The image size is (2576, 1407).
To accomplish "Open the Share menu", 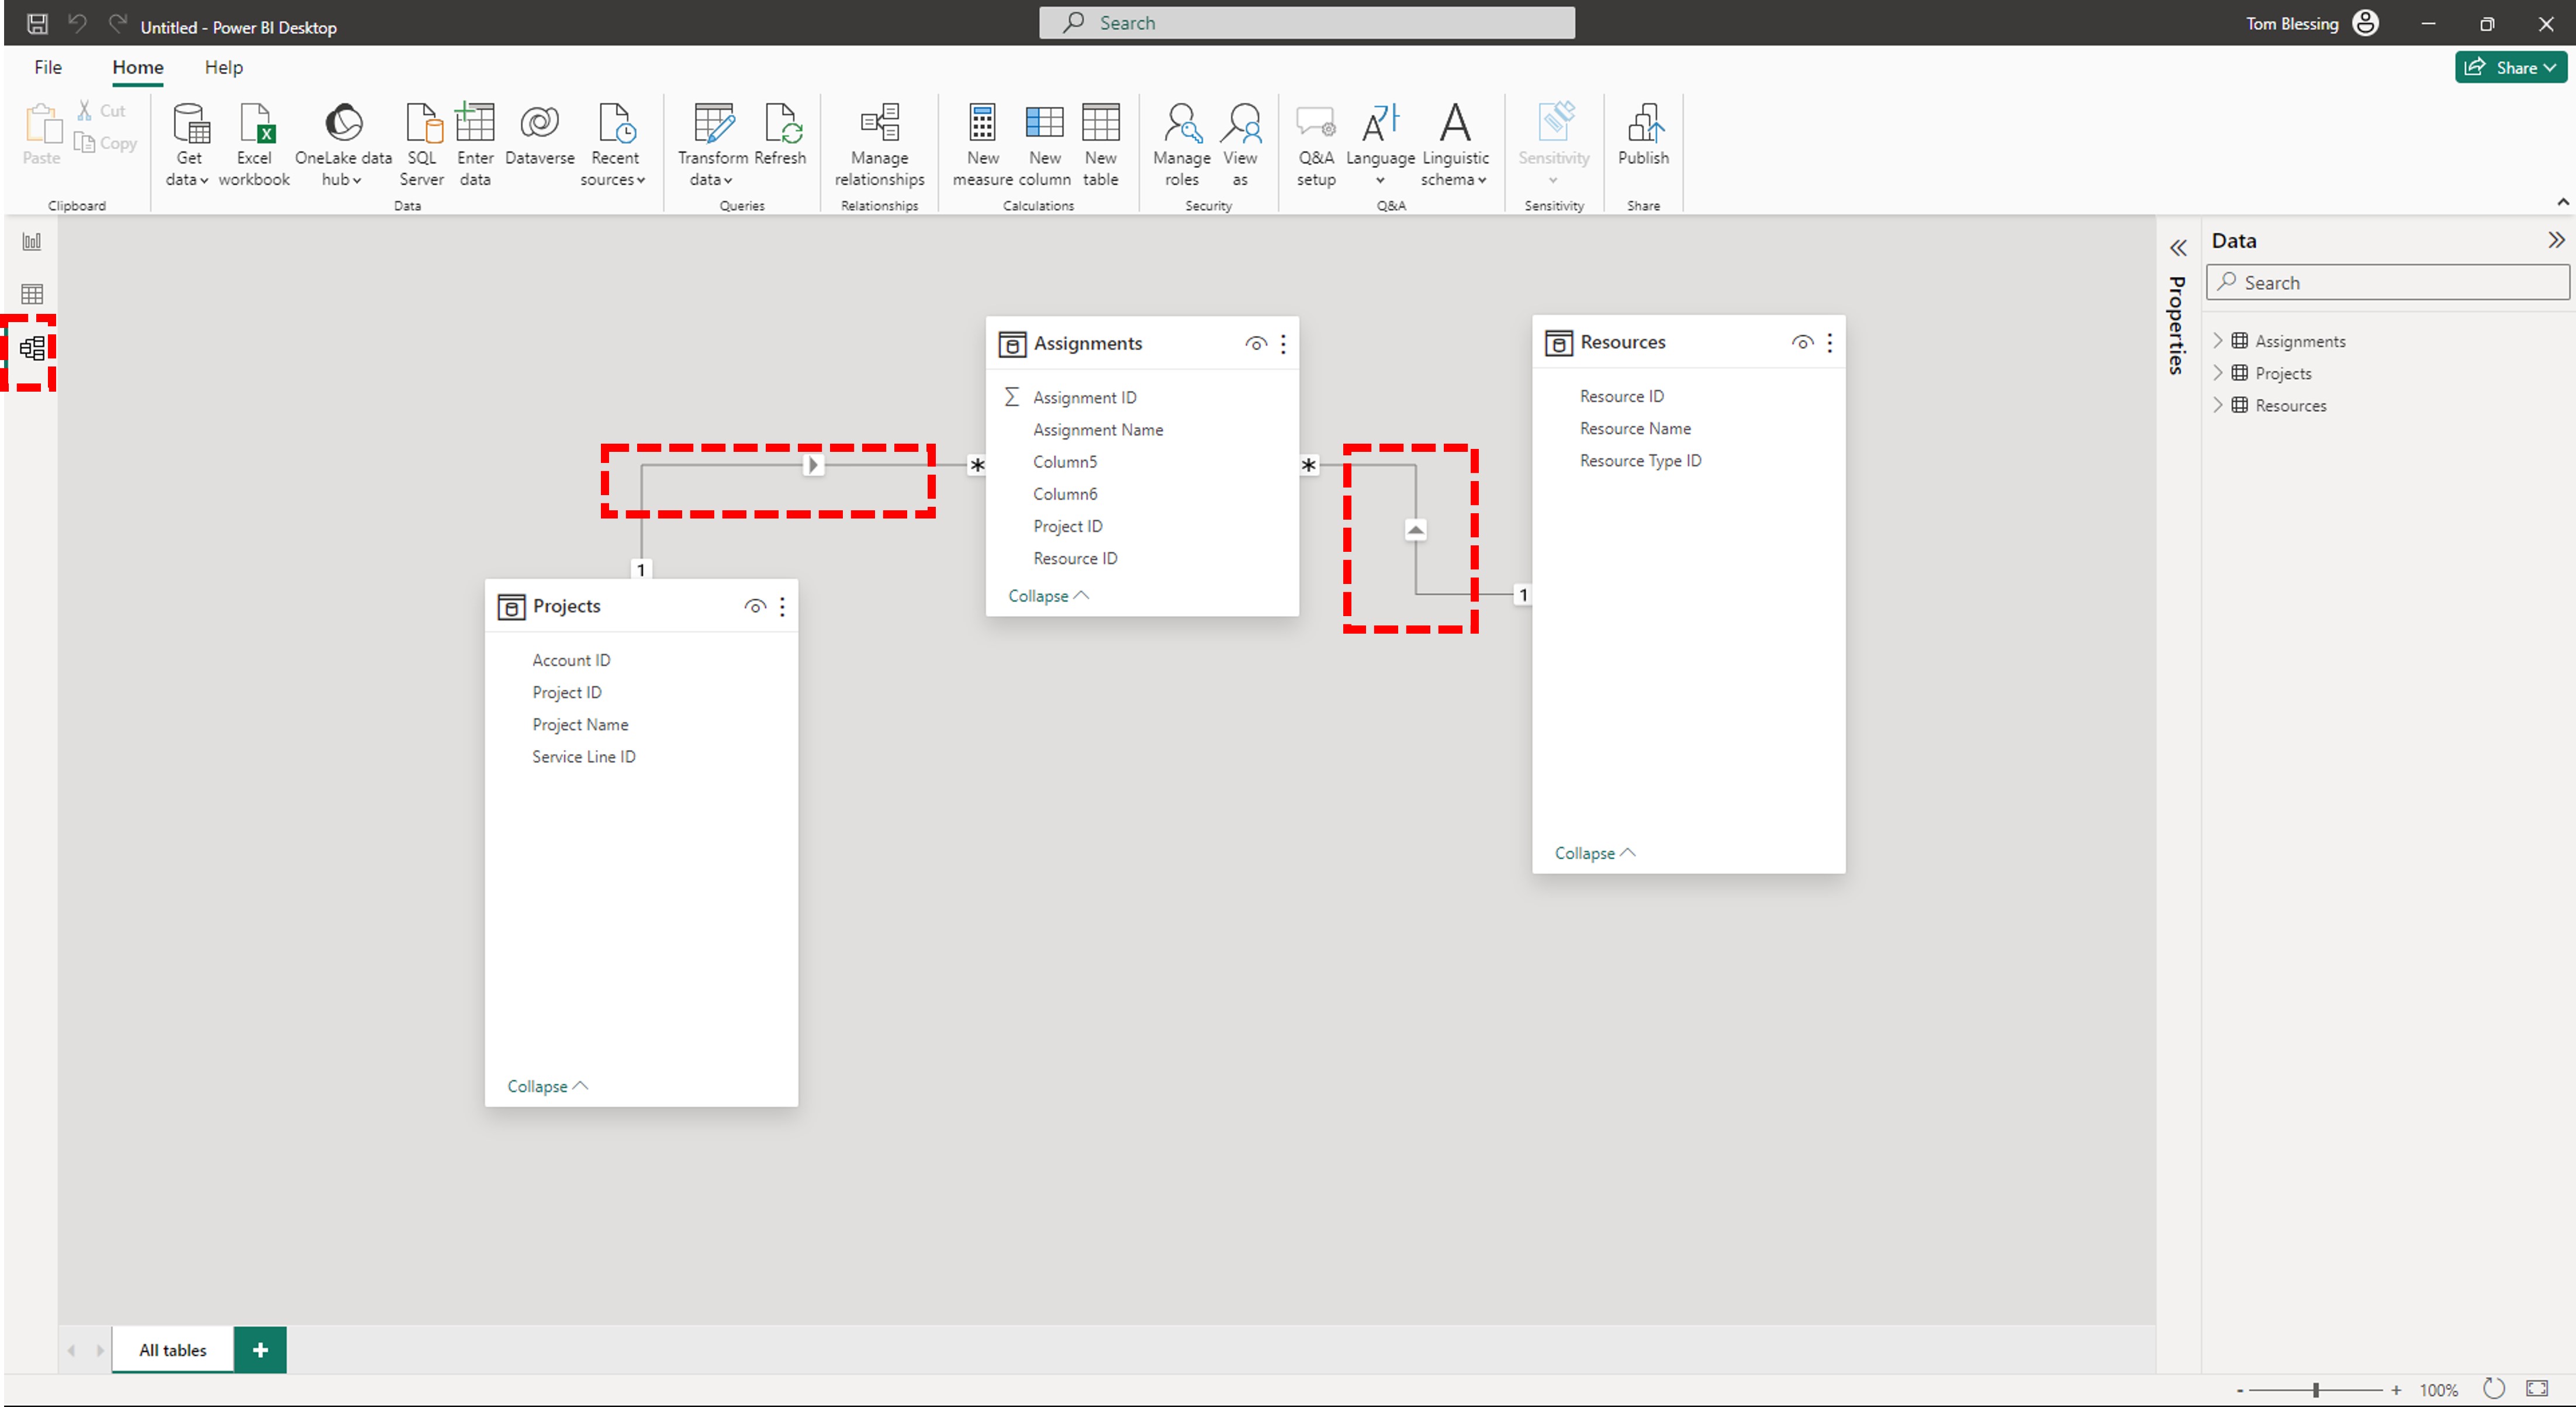I will [x=2511, y=67].
